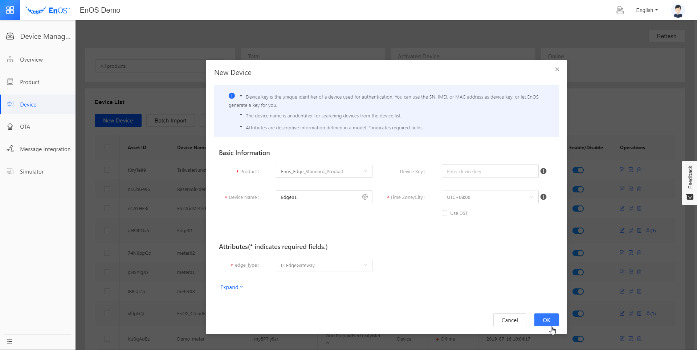Click the Asset ID column header
This screenshot has width=697, height=350.
point(137,147)
